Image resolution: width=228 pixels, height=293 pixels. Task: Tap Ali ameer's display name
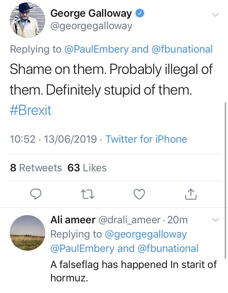click(x=73, y=220)
